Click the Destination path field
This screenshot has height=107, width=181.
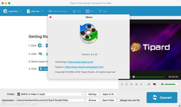tap(50, 100)
